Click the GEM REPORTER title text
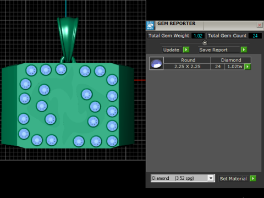 [177, 24]
